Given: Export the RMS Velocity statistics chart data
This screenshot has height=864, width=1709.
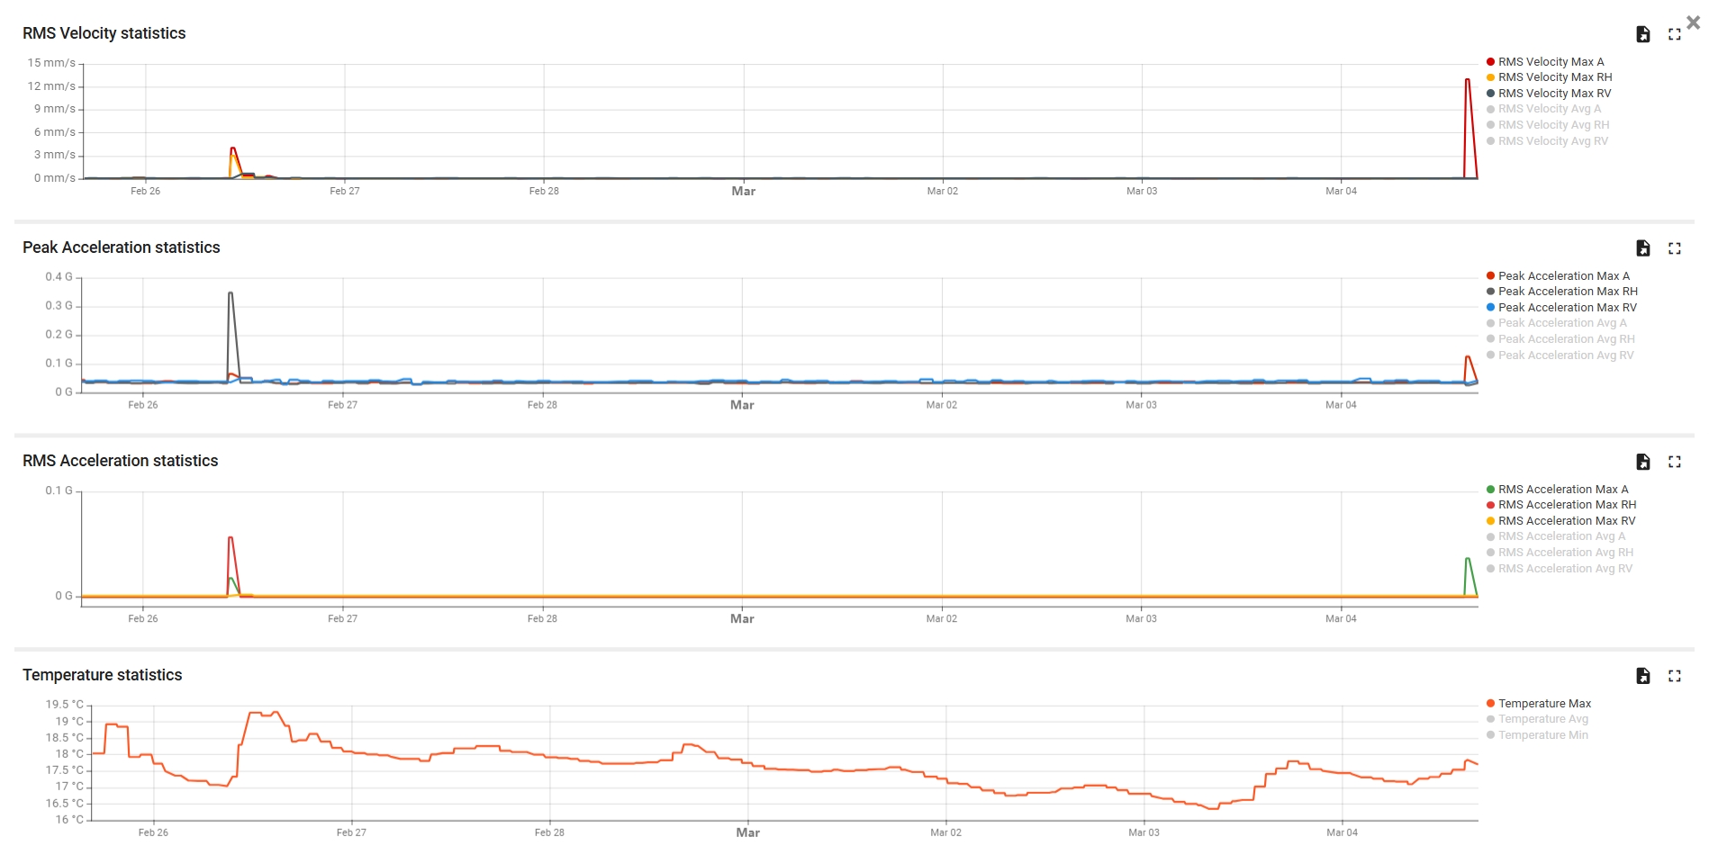Looking at the screenshot, I should 1642,34.
